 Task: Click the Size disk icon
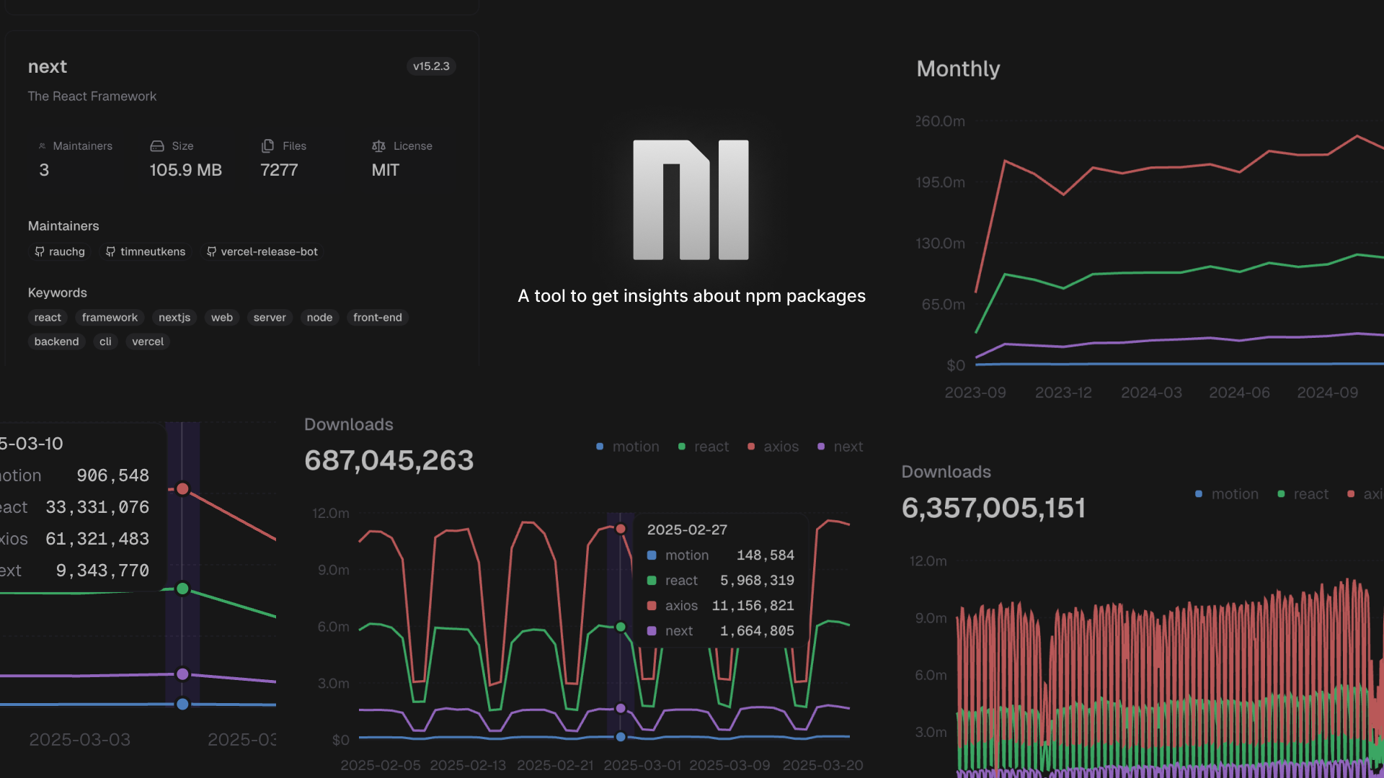tap(157, 146)
